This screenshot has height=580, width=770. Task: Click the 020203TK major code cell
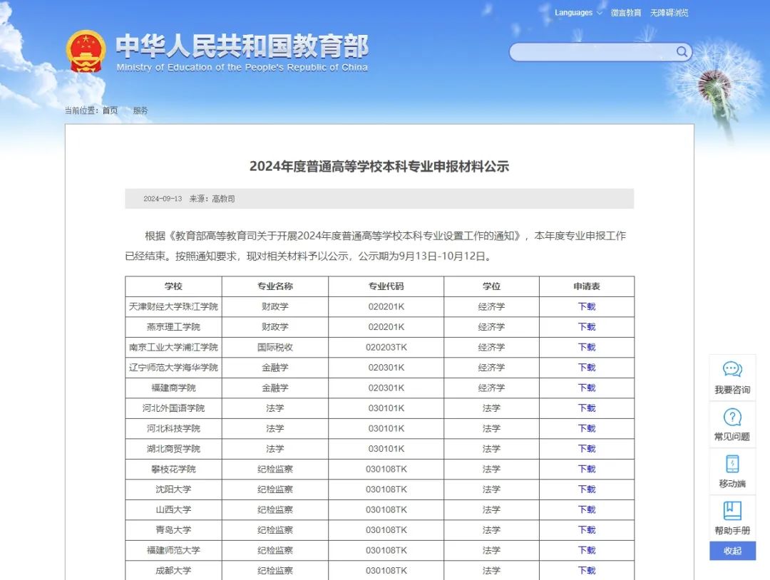point(386,348)
